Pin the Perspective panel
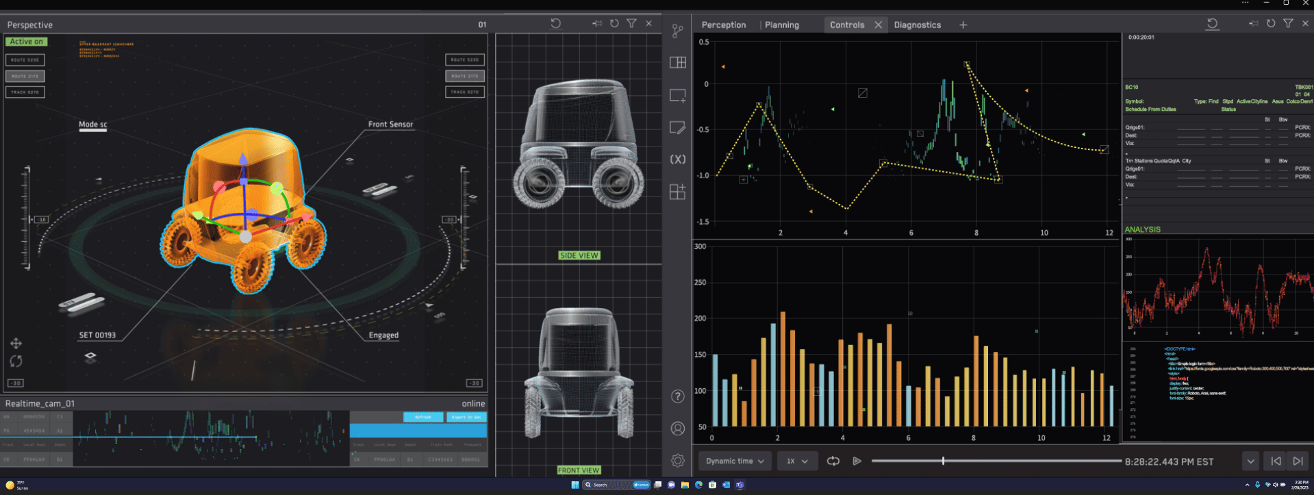Screen dimensions: 1314x495 [x=597, y=23]
